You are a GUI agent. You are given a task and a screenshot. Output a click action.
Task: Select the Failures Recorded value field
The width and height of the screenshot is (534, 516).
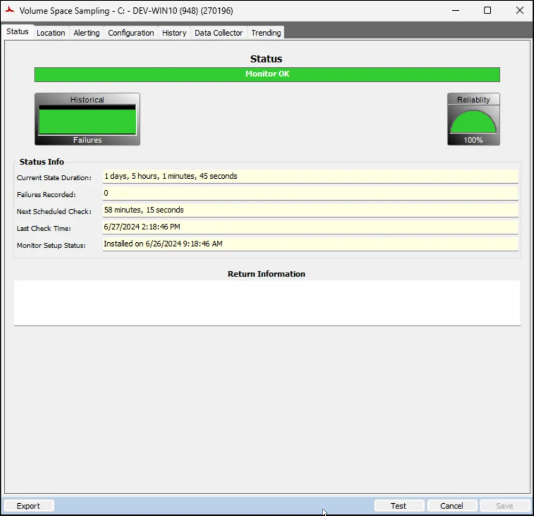coord(310,193)
